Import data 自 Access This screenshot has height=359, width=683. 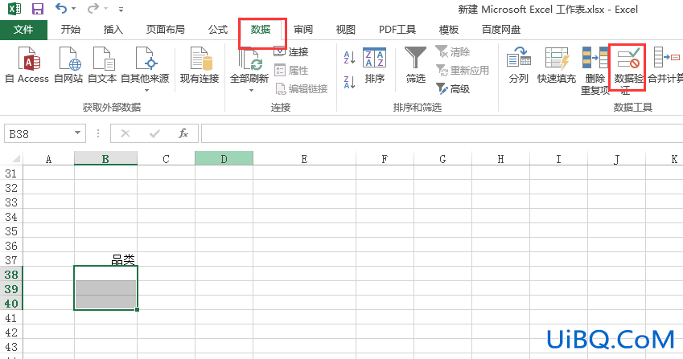[x=27, y=66]
